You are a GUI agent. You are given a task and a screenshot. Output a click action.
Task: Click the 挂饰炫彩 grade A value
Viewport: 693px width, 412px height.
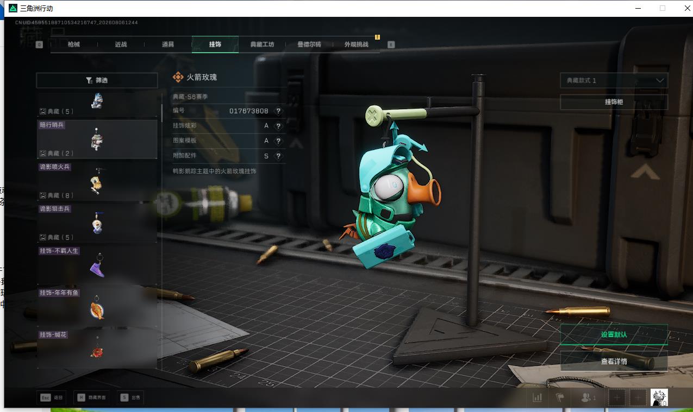266,126
